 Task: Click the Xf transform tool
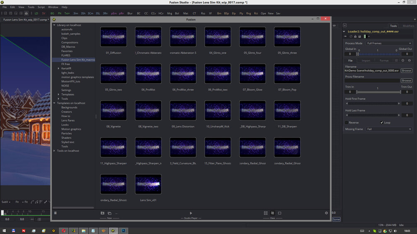[210, 13]
